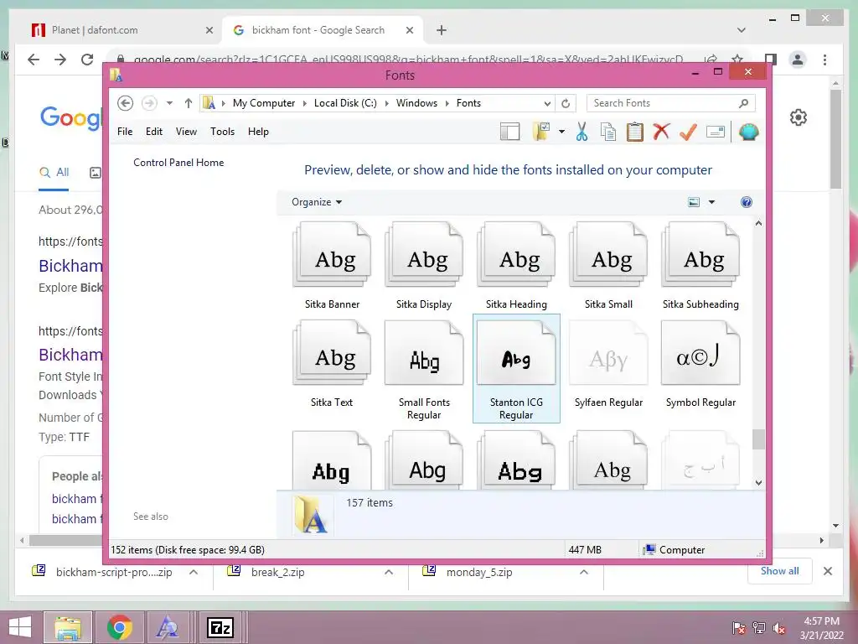858x644 pixels.
Task: Select the Stanton ICG Regular font
Action: click(x=516, y=369)
